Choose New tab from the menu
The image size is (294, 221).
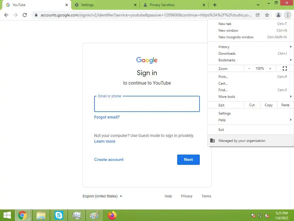click(x=251, y=24)
